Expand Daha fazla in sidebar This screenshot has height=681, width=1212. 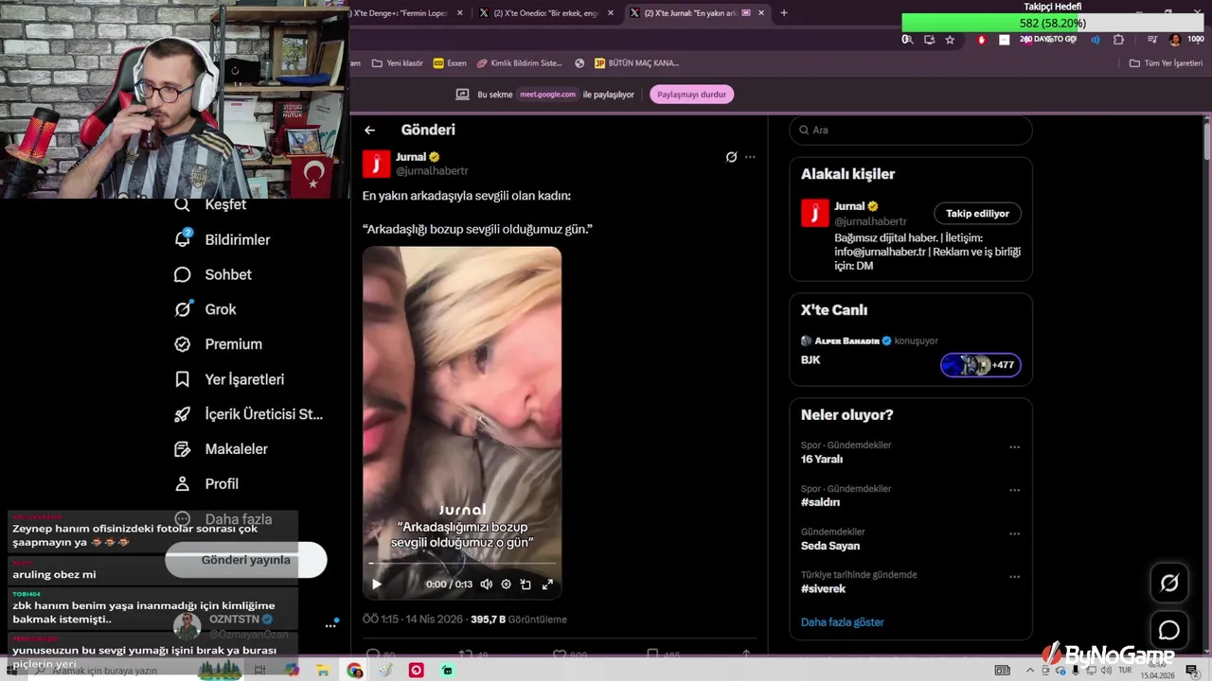tap(223, 519)
